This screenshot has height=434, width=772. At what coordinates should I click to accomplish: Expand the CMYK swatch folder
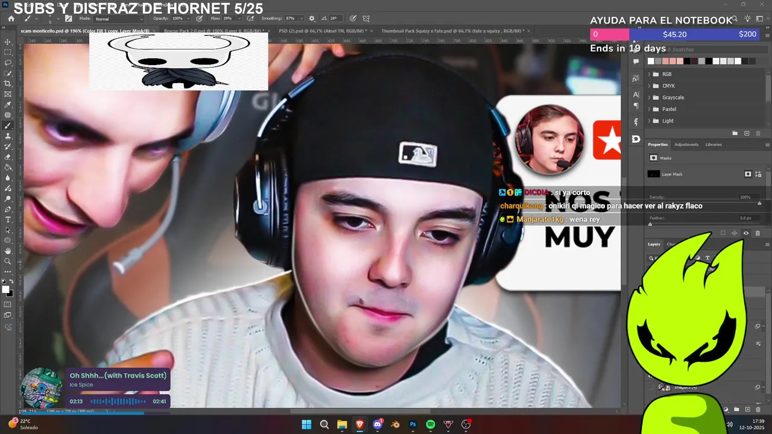pos(649,86)
